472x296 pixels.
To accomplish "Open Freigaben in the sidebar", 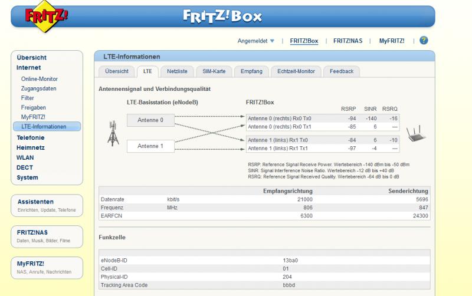I will pos(34,107).
